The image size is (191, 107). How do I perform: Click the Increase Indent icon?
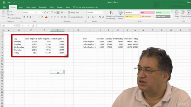(x=65, y=17)
